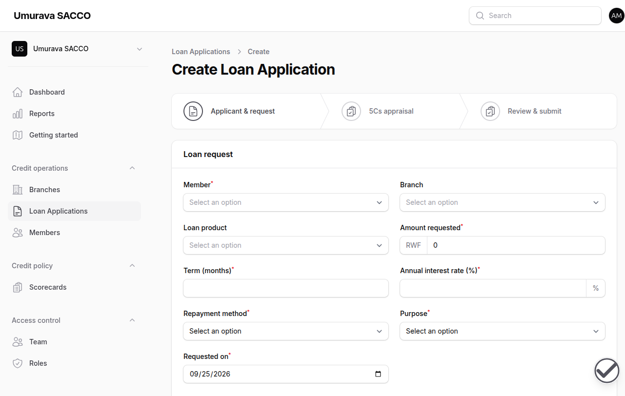Click the Amount requested input field
This screenshot has width=625, height=396.
(x=516, y=245)
